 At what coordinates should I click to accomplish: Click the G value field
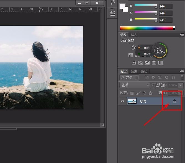[165, 13]
